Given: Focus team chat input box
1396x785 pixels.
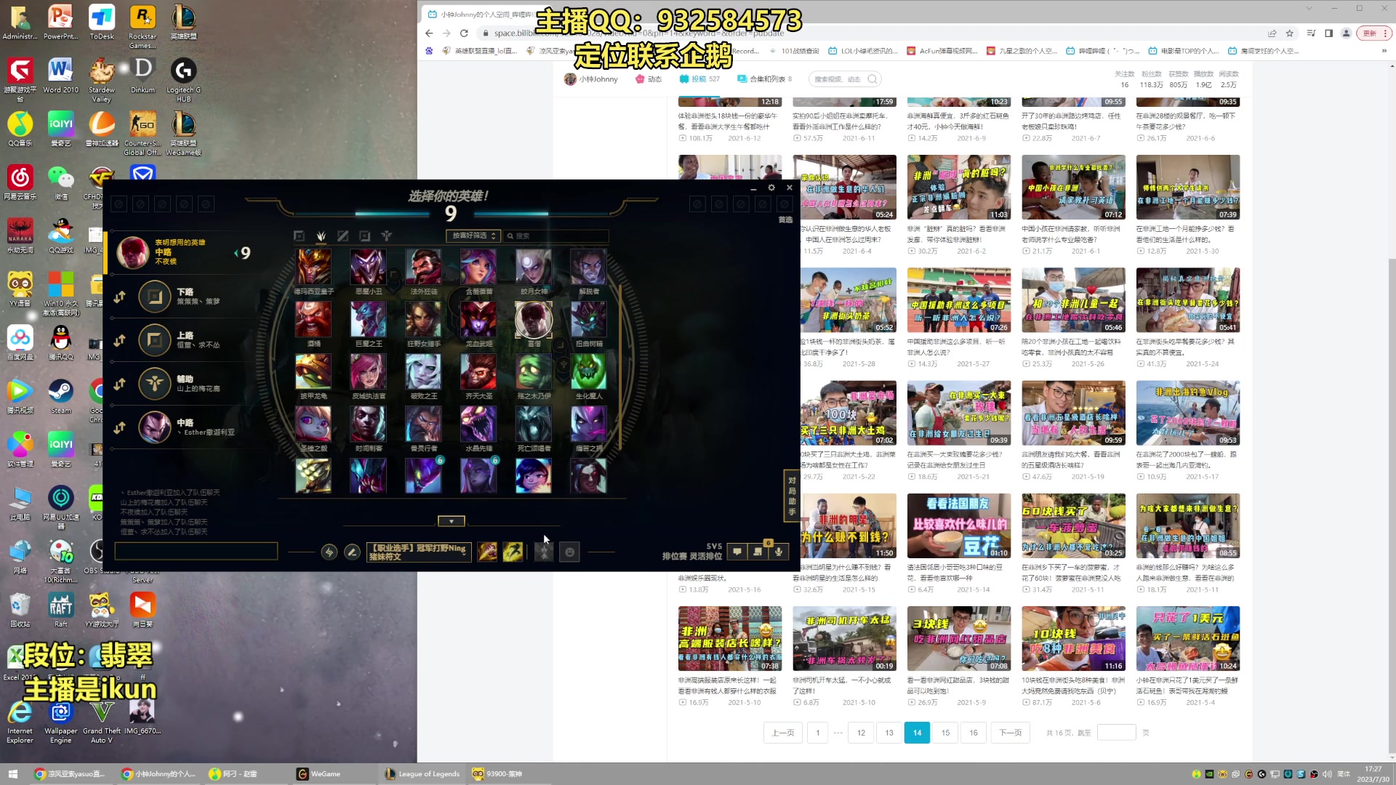Looking at the screenshot, I should [196, 552].
